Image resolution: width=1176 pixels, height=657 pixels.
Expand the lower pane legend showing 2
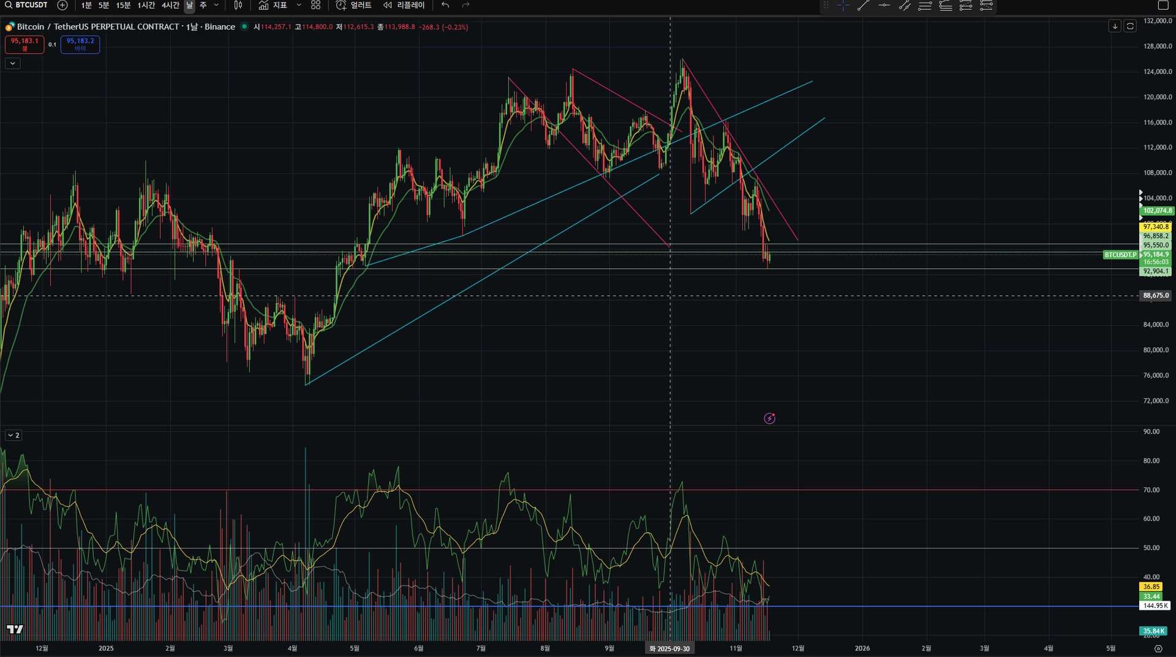click(13, 435)
